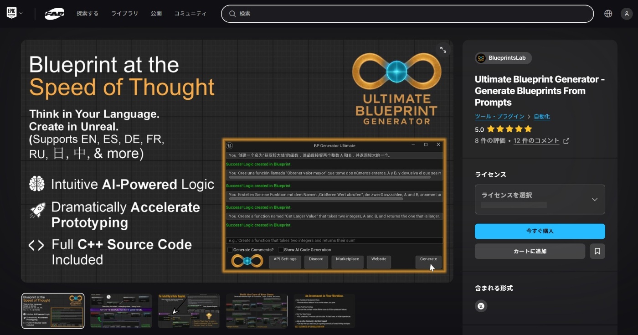Viewport: 638px width, 335px height.
Task: Click the カートに追加 add to cart button
Action: pos(530,251)
